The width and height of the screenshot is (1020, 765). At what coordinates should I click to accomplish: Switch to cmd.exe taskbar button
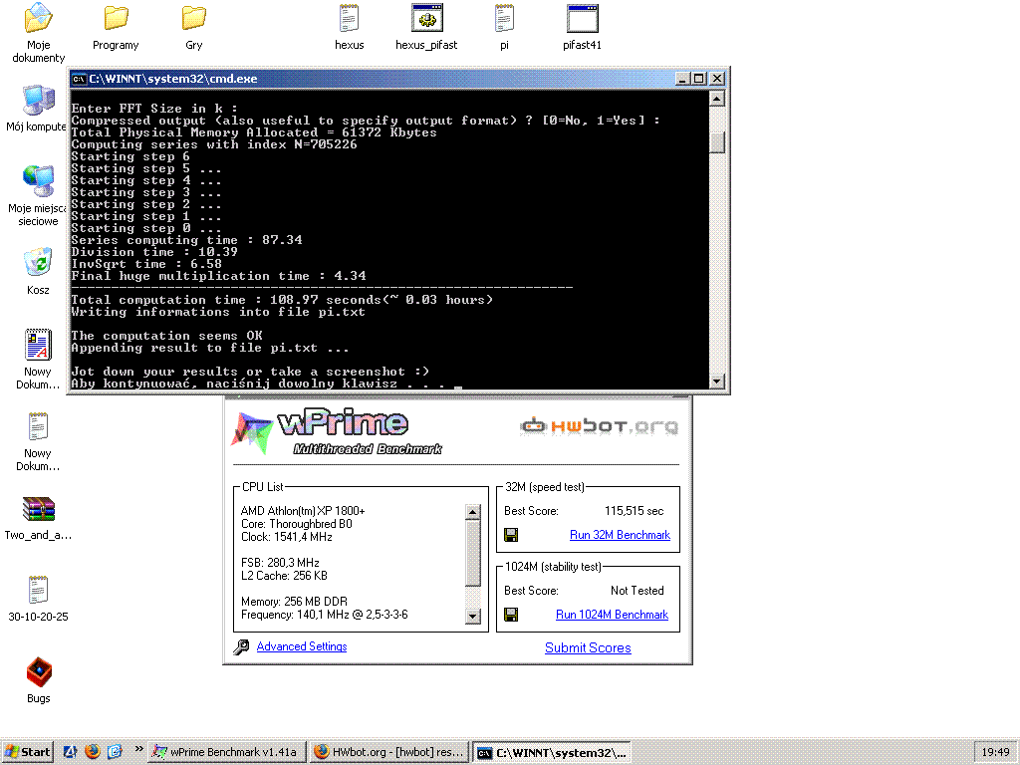pos(552,753)
